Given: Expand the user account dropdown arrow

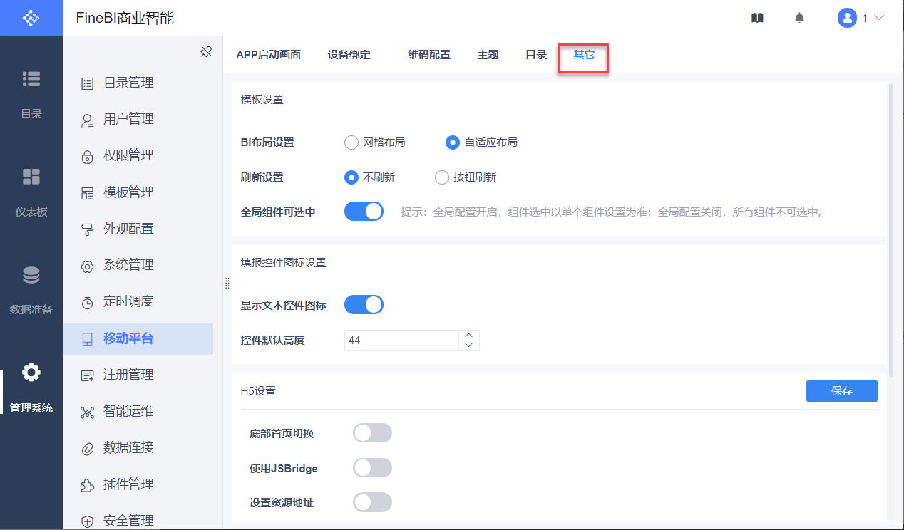Looking at the screenshot, I should click(x=878, y=18).
